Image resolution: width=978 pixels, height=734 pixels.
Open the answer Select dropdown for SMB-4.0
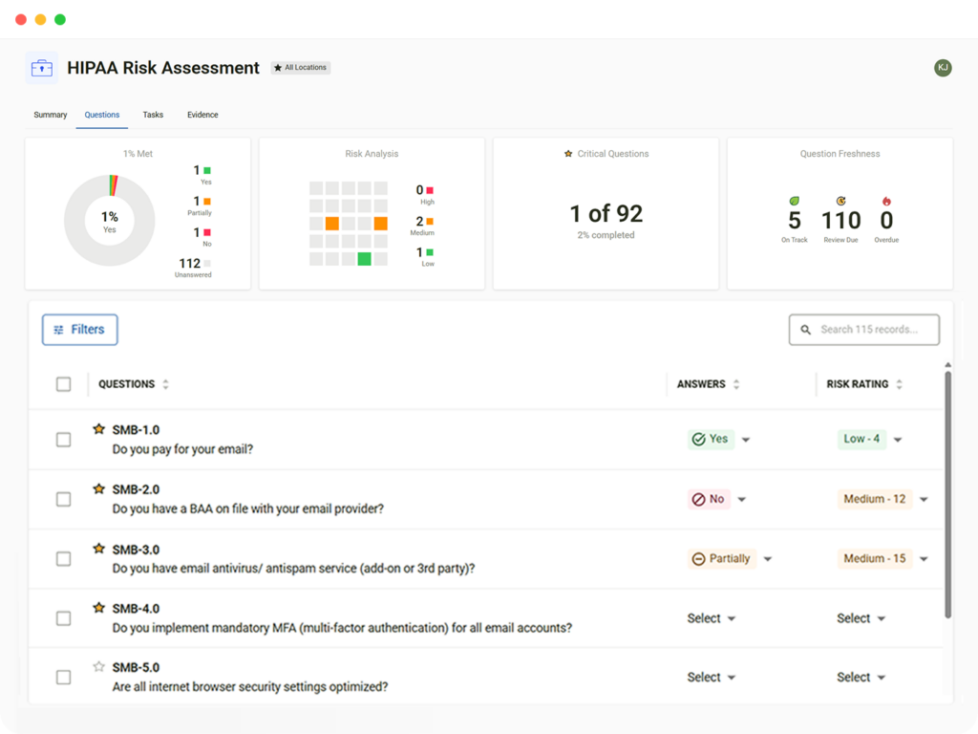click(x=711, y=618)
